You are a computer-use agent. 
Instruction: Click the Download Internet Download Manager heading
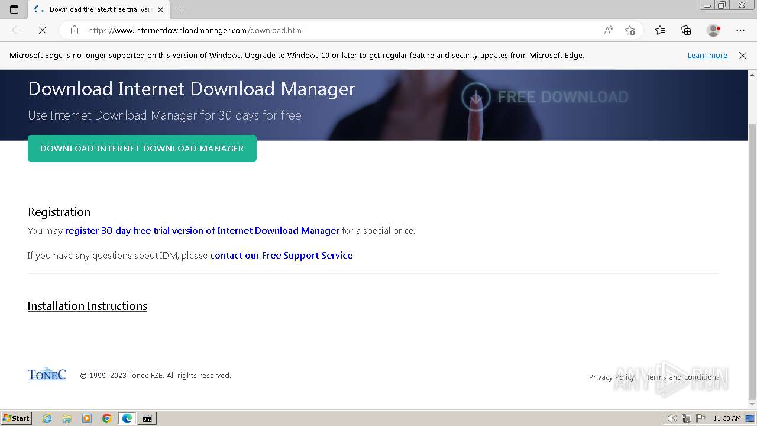click(192, 89)
